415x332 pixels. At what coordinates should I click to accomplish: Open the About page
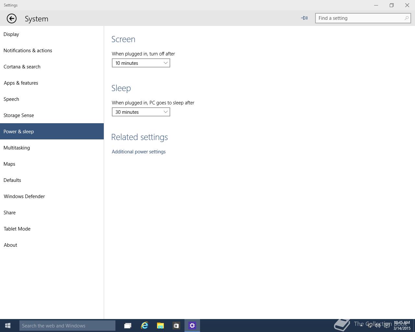click(x=52, y=245)
